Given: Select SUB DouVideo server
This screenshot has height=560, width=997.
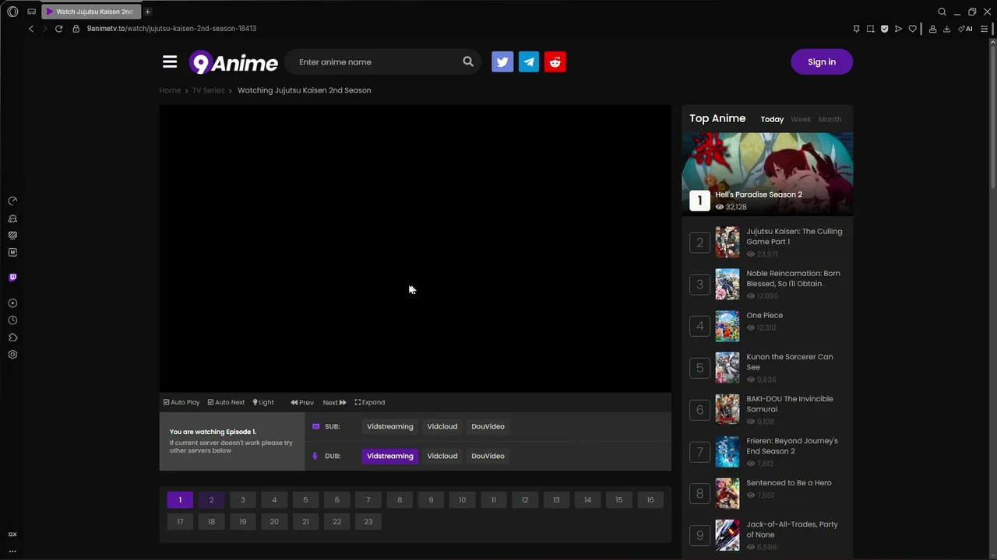Looking at the screenshot, I should coord(488,426).
